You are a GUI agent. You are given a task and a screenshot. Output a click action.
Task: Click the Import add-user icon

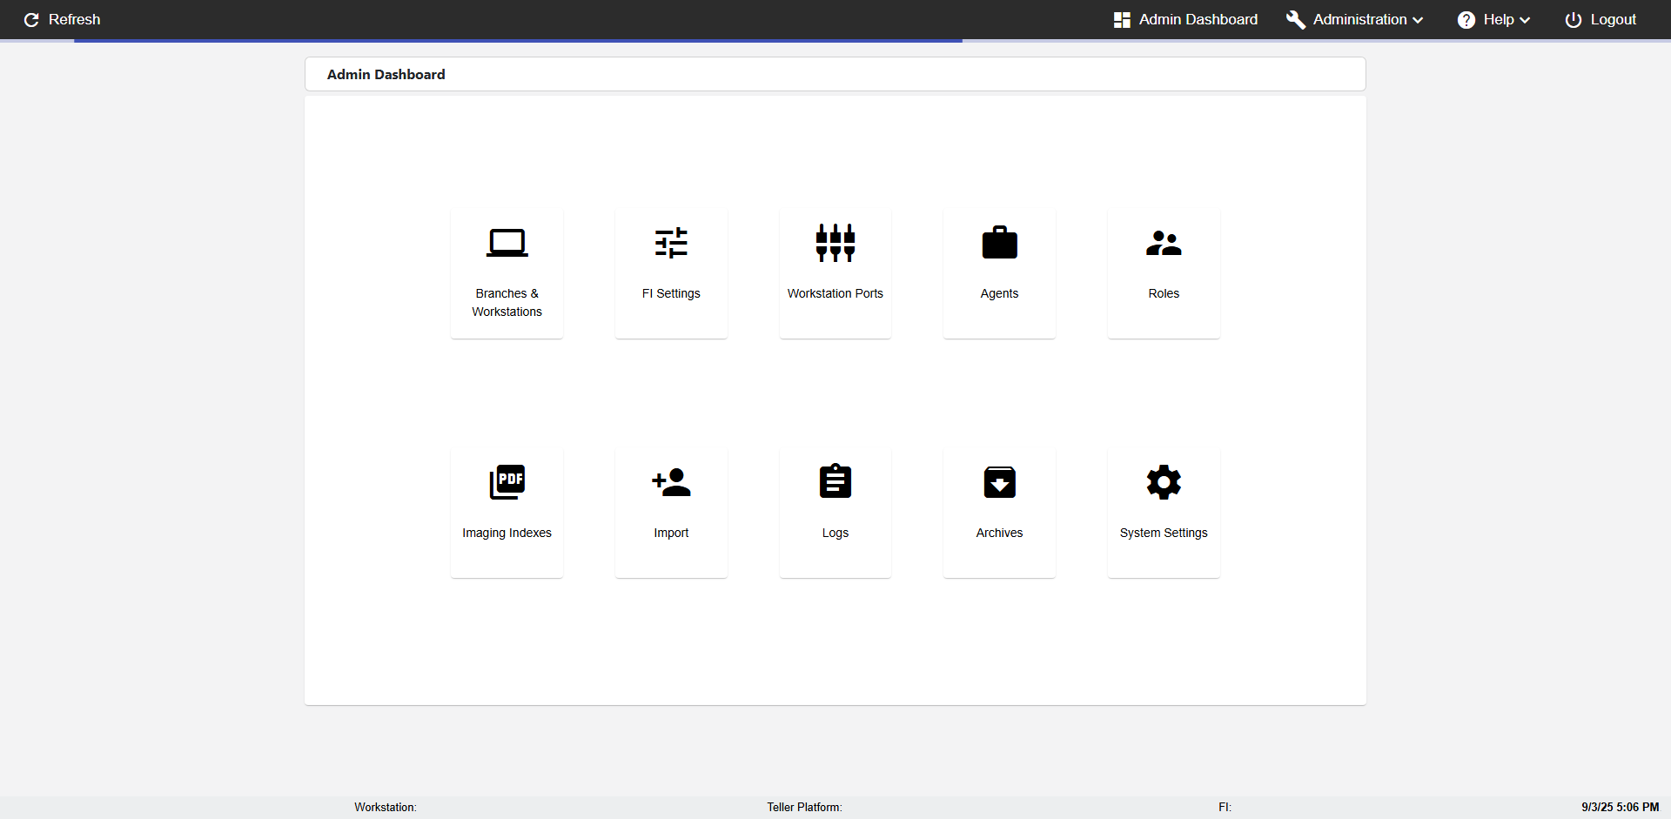click(671, 482)
